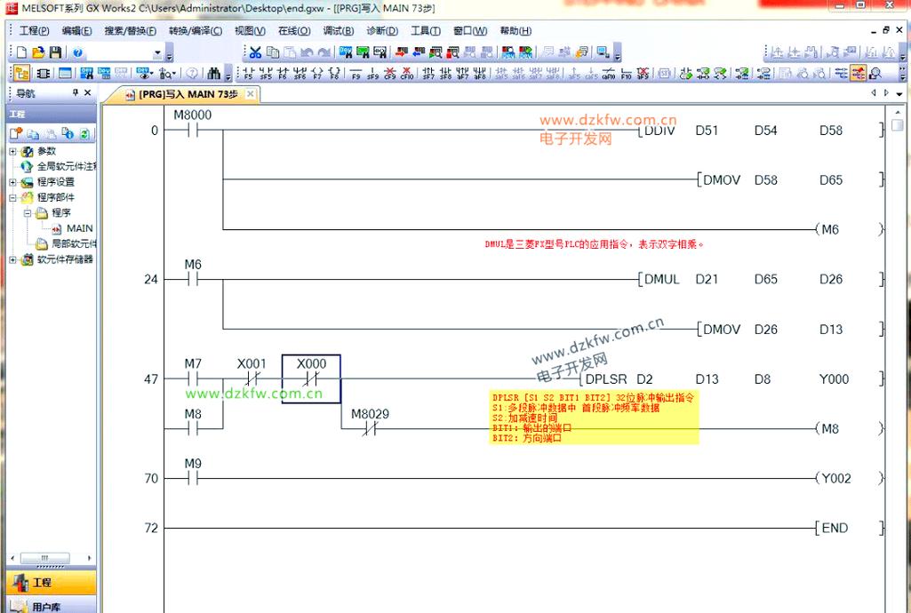Create a new project with the blank-page icon

click(21, 52)
